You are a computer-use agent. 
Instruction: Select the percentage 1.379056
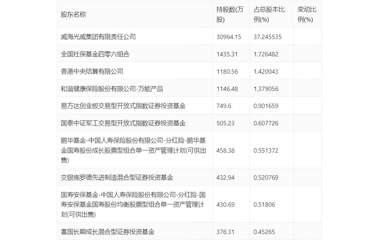pyautogui.click(x=266, y=89)
